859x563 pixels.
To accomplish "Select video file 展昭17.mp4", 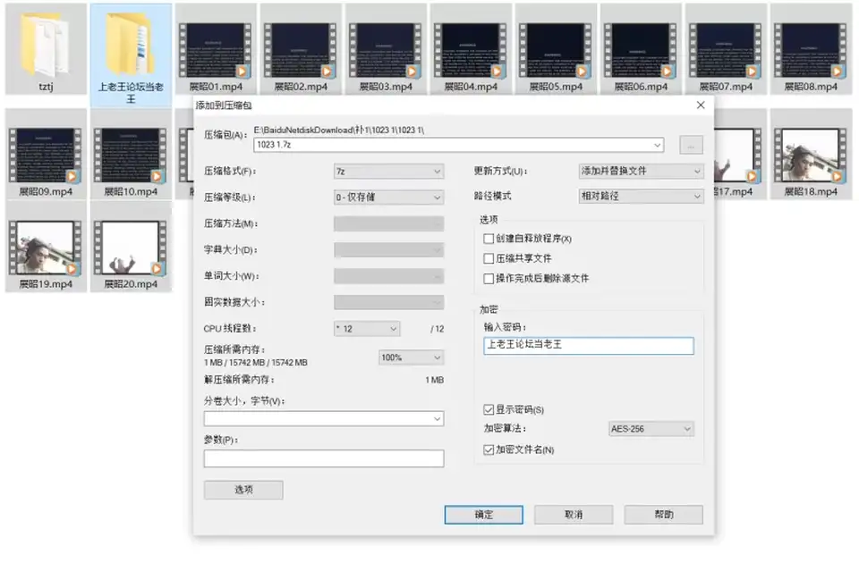I will tap(740, 155).
